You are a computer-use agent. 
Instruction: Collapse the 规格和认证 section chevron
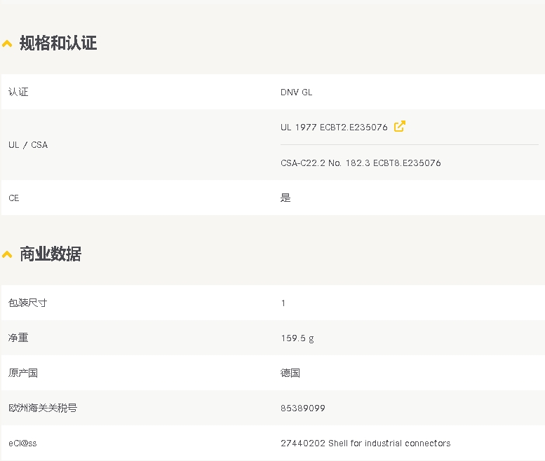tap(7, 43)
